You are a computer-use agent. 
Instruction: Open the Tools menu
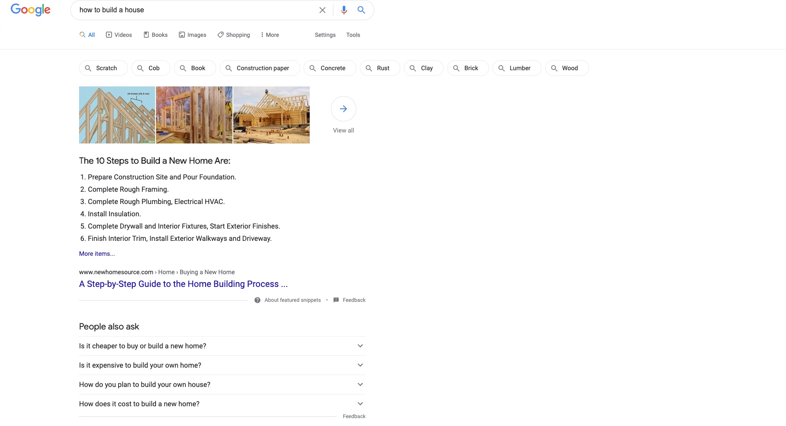pyautogui.click(x=353, y=34)
